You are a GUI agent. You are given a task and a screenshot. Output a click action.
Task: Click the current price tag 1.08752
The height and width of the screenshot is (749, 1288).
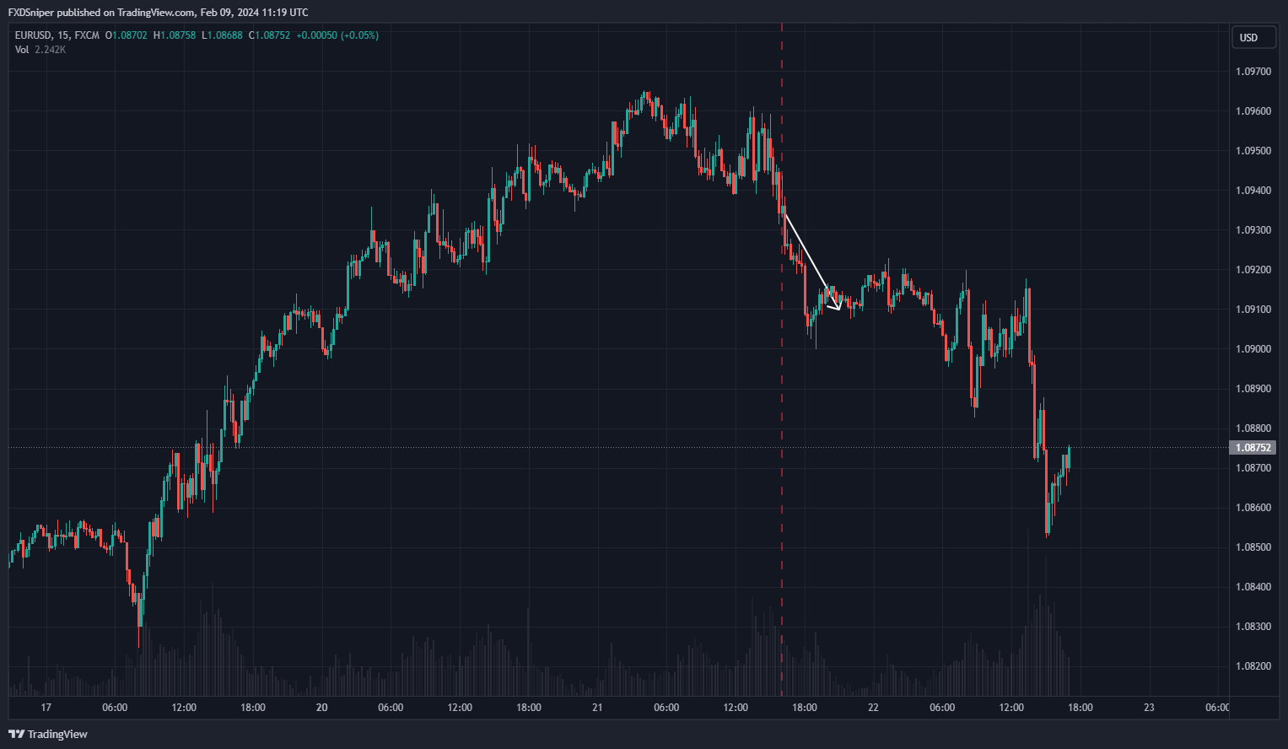coord(1253,448)
